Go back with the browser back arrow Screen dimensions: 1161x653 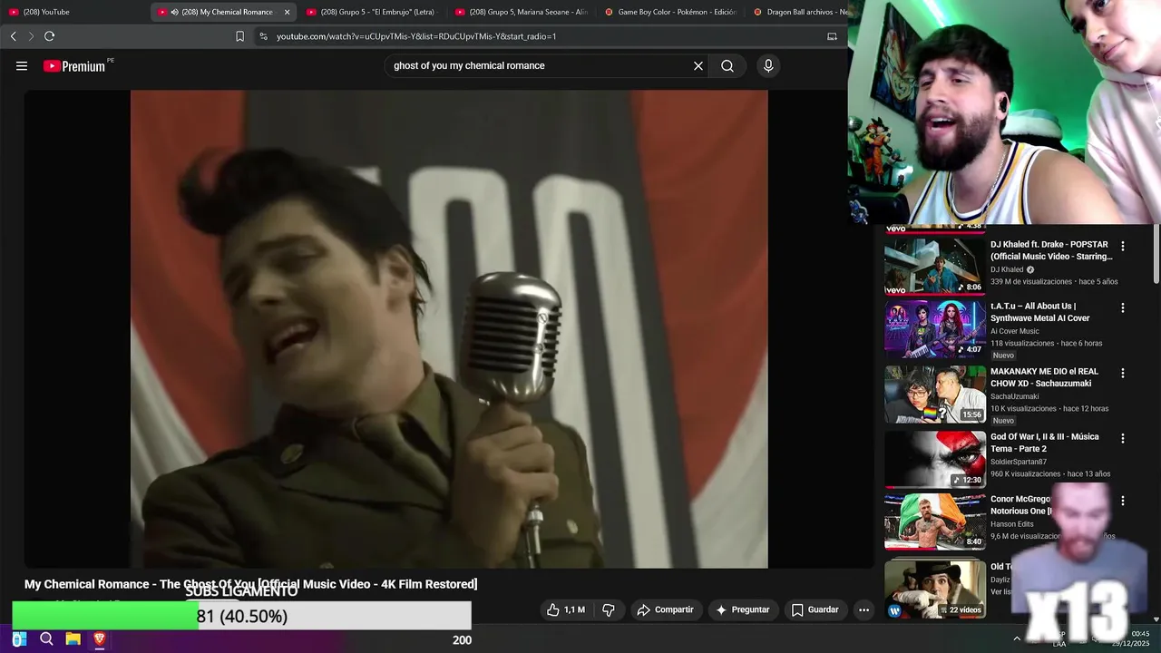tap(13, 36)
